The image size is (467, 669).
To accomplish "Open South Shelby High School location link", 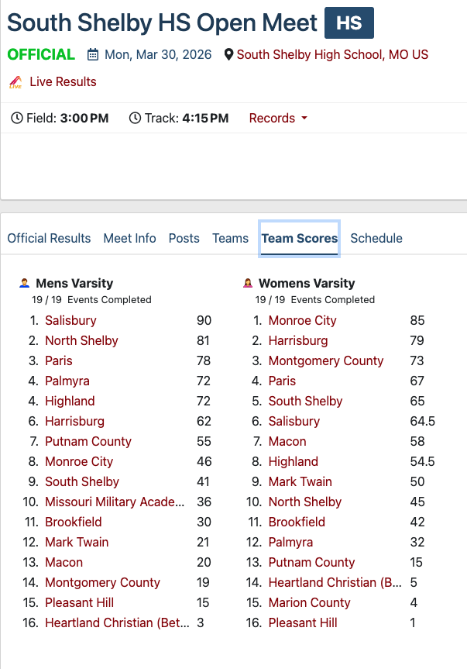I will 332,55.
